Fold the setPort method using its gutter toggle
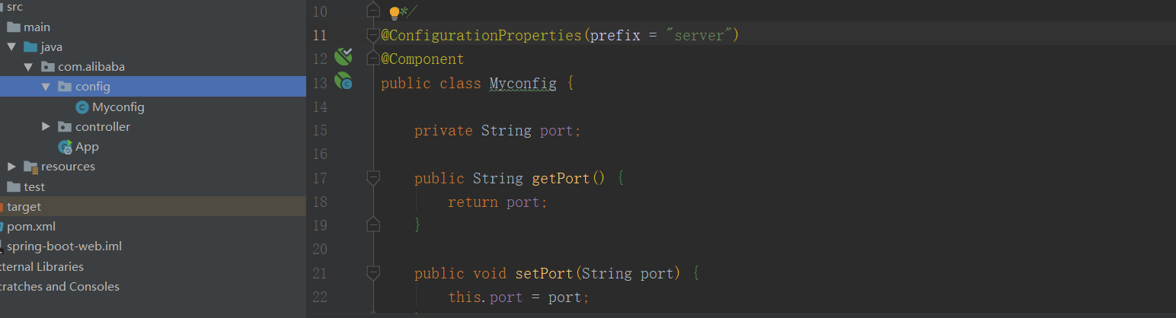 pos(372,273)
